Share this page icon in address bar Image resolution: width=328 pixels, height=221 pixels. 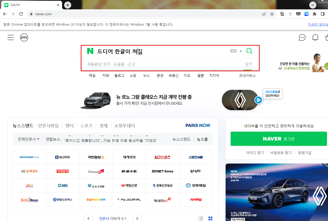coord(264,14)
